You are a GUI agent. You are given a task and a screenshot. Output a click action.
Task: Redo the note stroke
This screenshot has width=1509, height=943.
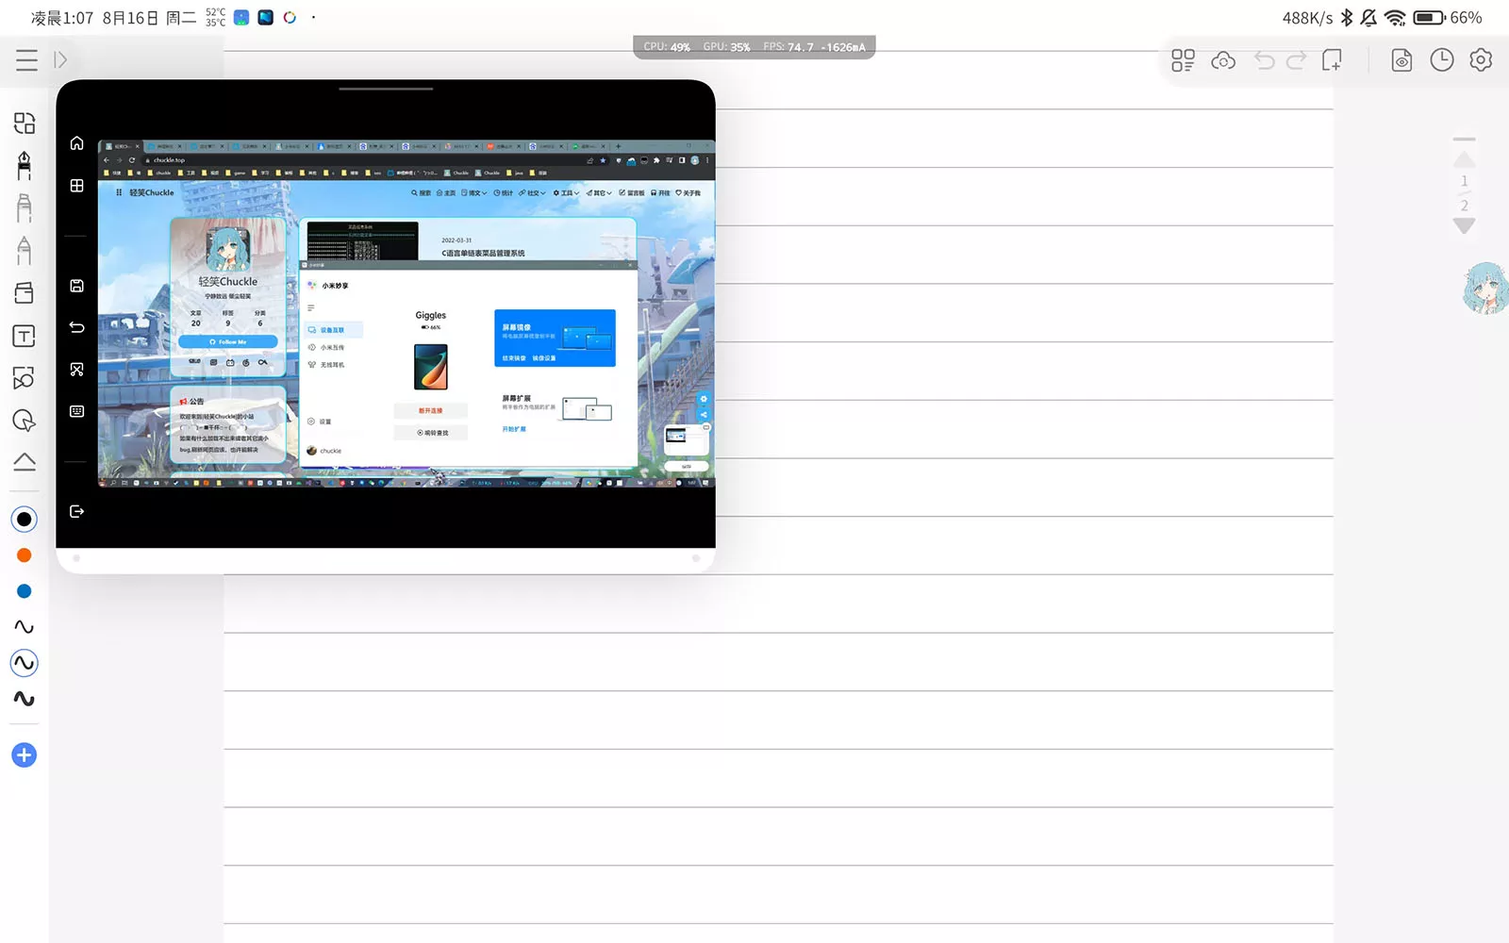(1297, 60)
